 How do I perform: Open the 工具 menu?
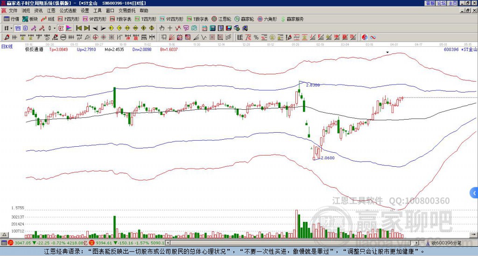97,11
